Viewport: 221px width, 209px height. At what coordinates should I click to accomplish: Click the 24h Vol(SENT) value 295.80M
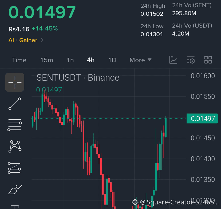pos(184,13)
